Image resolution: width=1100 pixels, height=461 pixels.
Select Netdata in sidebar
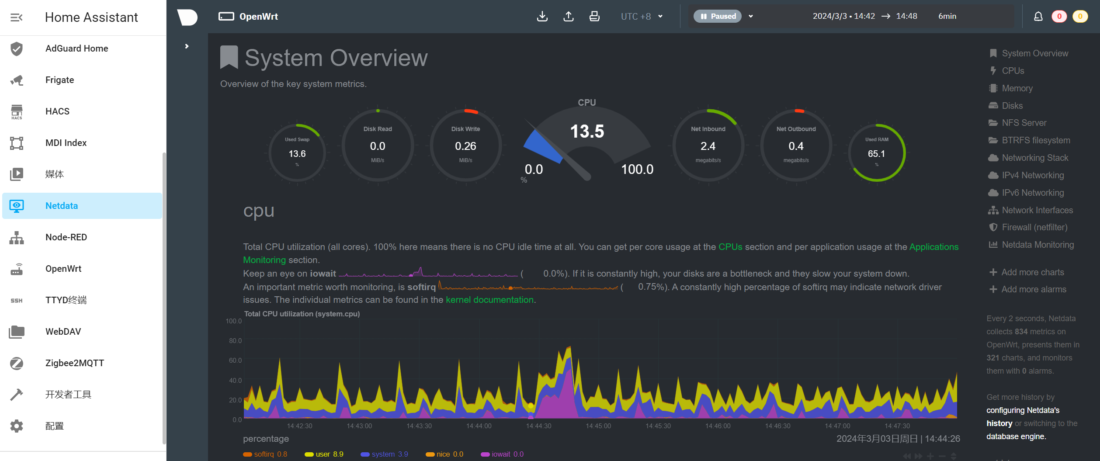[82, 206]
